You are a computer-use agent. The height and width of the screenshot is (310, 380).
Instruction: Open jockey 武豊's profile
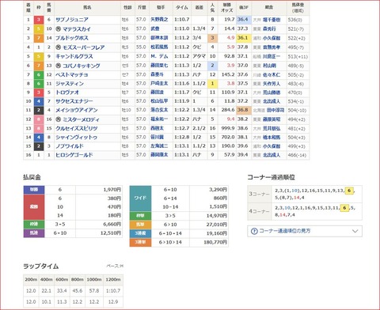[x=155, y=28]
